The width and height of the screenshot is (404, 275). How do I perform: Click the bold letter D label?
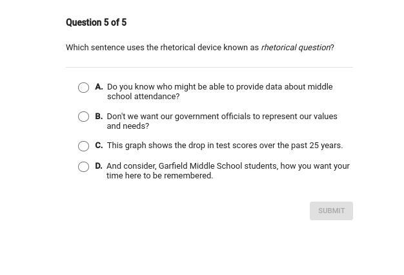99,166
